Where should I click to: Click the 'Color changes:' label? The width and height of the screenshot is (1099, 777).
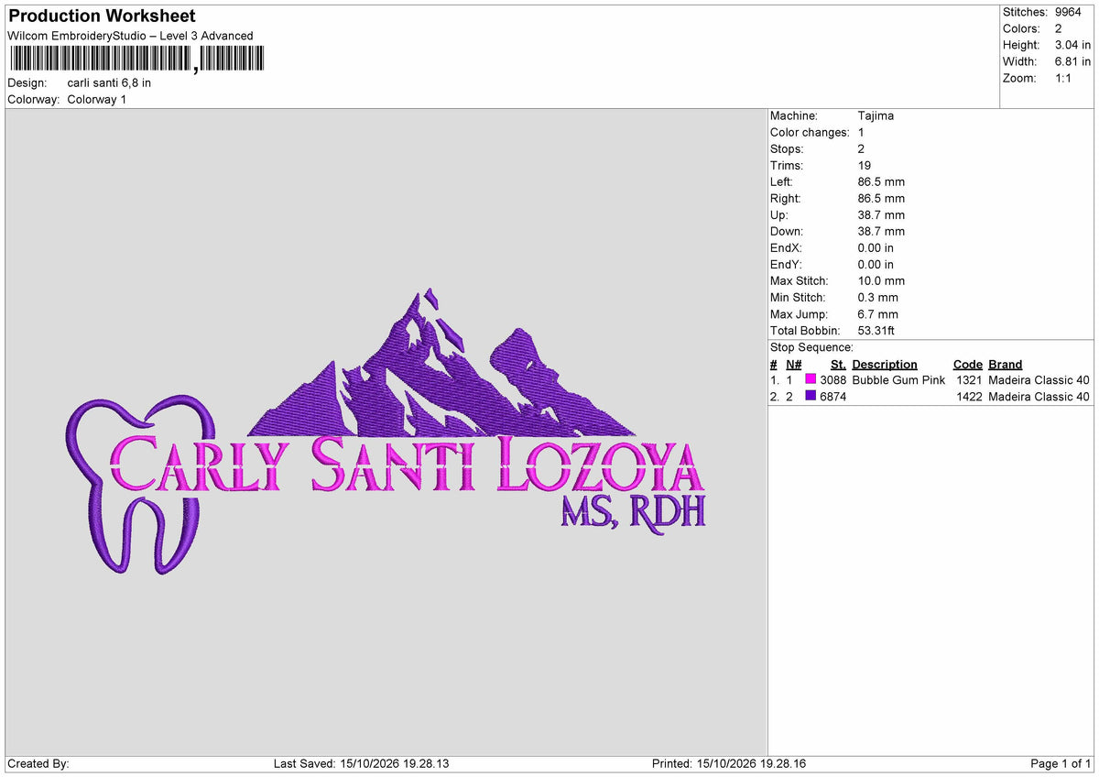[x=810, y=132]
